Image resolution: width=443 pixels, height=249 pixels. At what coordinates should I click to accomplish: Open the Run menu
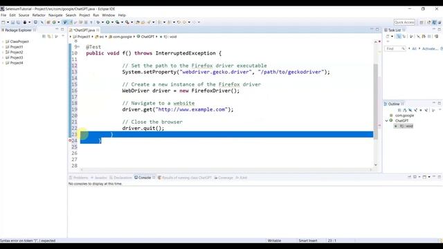96,15
